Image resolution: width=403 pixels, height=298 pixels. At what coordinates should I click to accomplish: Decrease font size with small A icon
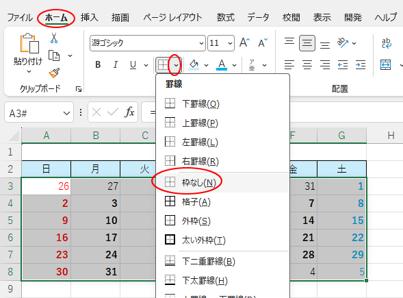point(263,42)
